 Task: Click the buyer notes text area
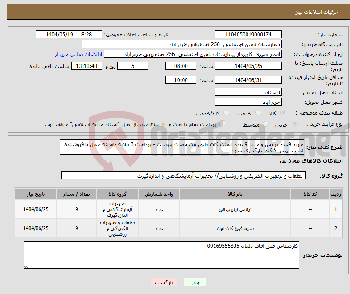point(161,255)
